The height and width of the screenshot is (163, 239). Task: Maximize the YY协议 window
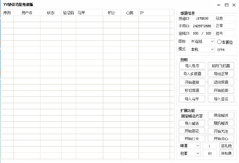coord(227,5)
